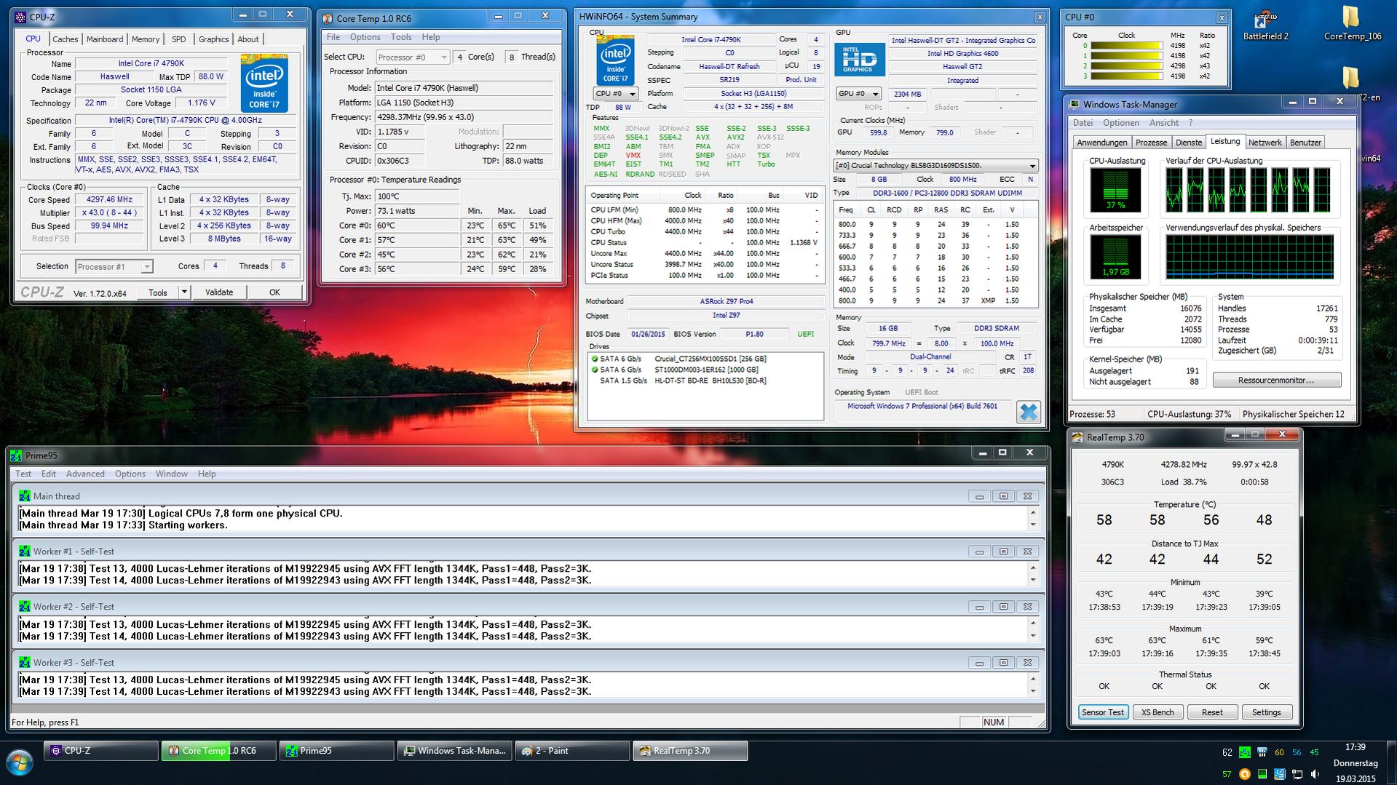Open the GPU #0 selector in HWiNFO64
Viewport: 1397px width, 785px height.
858,94
